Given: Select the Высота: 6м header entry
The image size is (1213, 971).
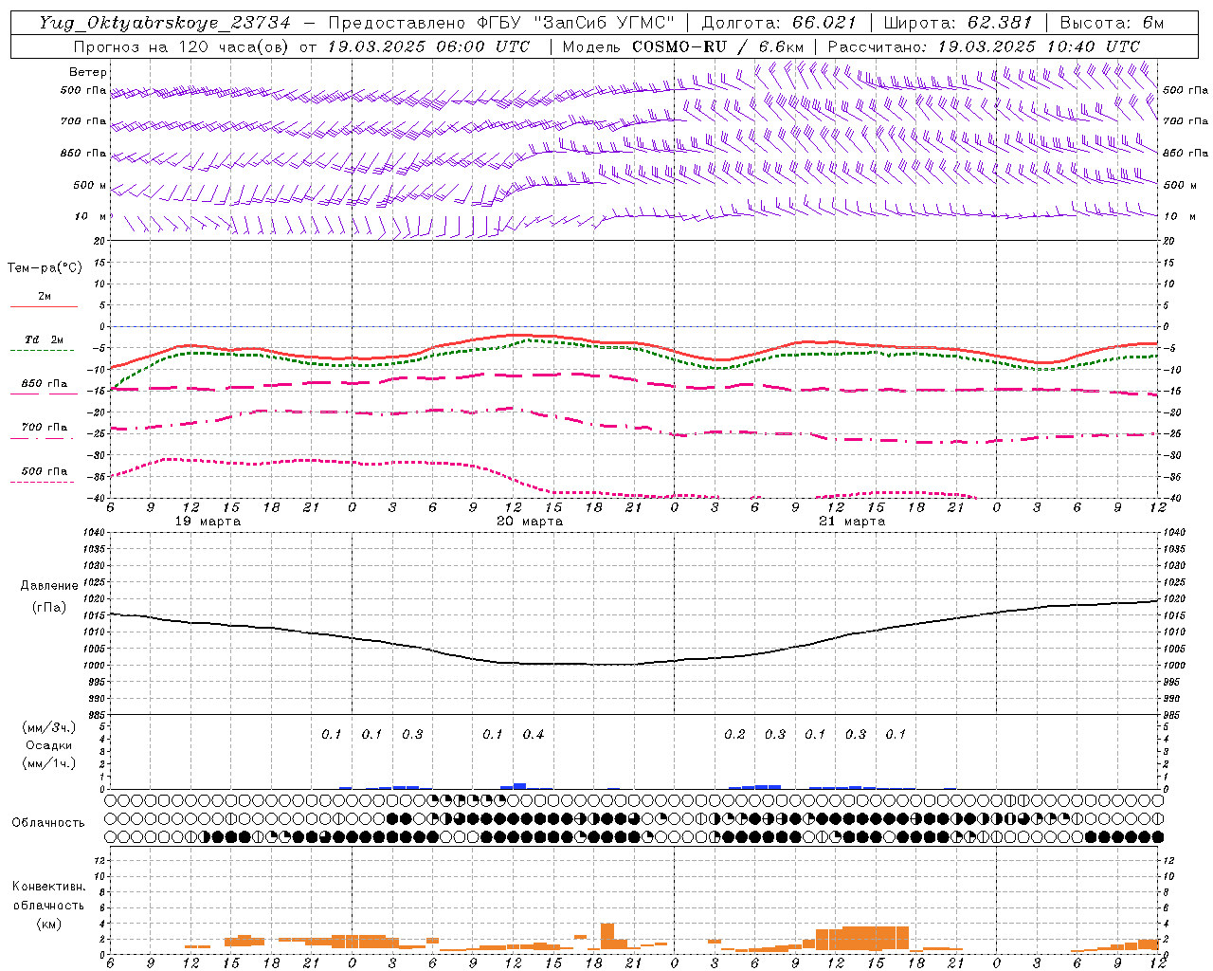Looking at the screenshot, I should coord(1112,23).
